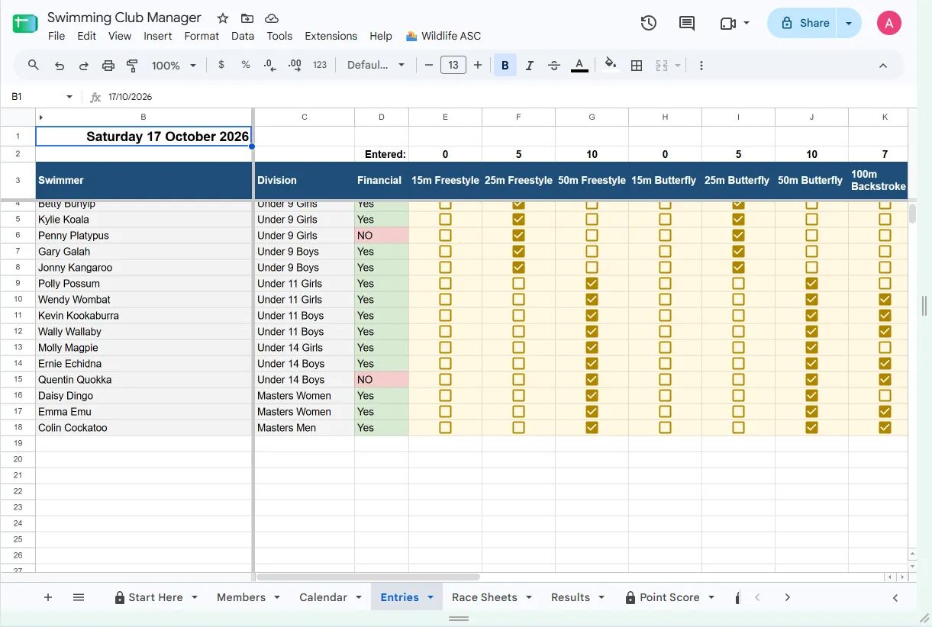The height and width of the screenshot is (627, 932).
Task: Click the horizontal scrollbar thumb
Action: (368, 577)
